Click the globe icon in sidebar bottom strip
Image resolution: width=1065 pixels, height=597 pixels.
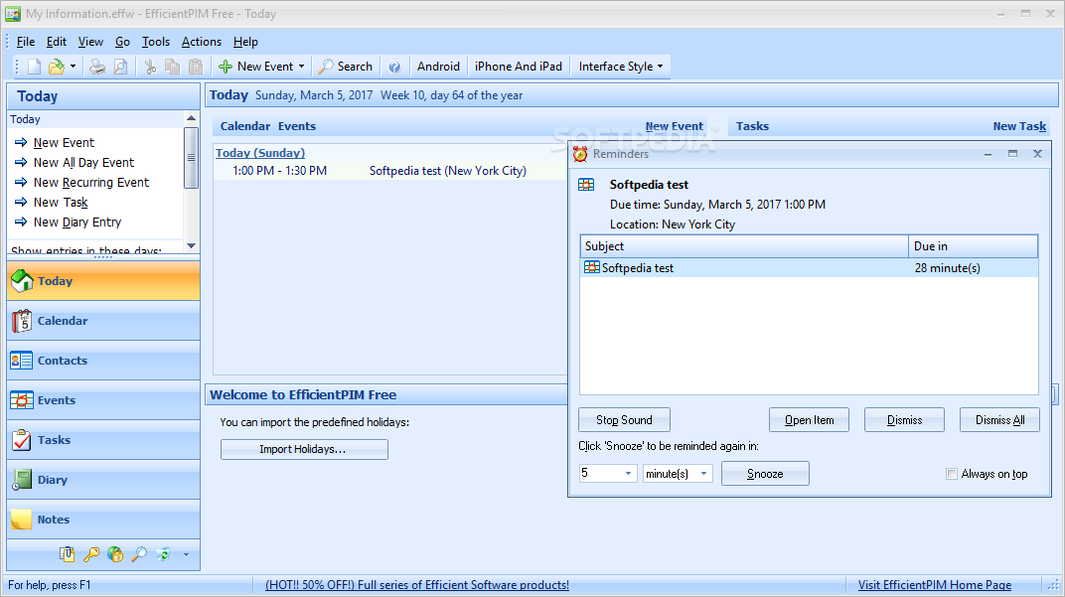[115, 555]
